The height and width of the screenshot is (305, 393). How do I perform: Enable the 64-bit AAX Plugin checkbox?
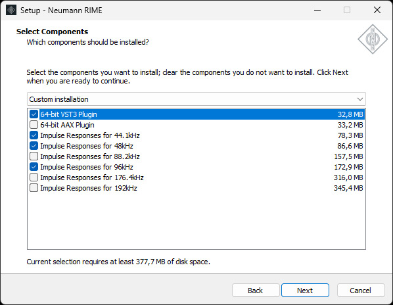tap(34, 125)
